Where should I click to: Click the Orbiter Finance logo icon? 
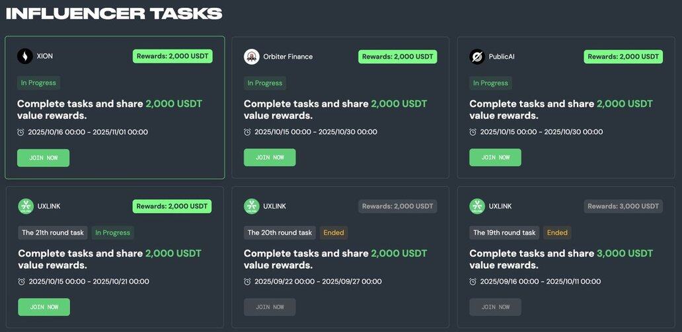tap(251, 57)
